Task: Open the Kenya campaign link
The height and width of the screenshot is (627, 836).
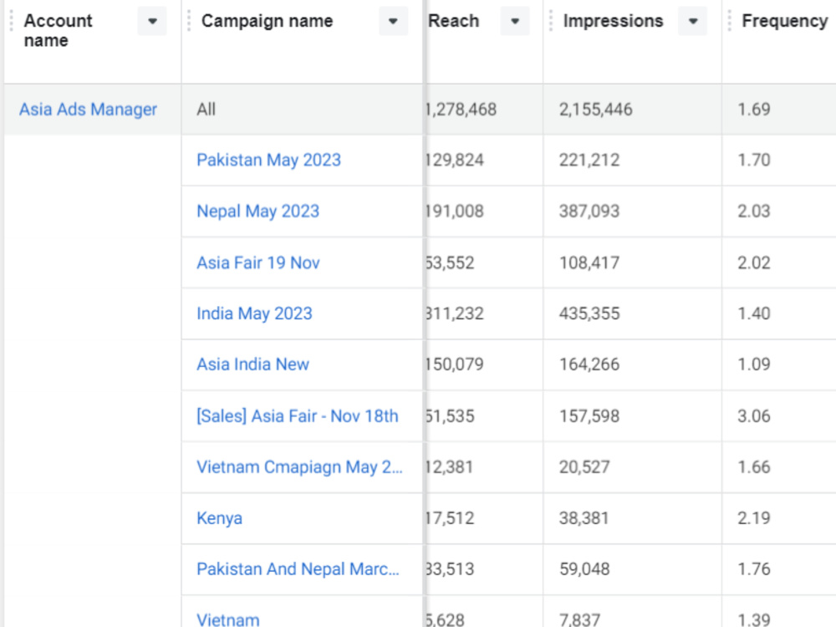Action: pos(219,518)
